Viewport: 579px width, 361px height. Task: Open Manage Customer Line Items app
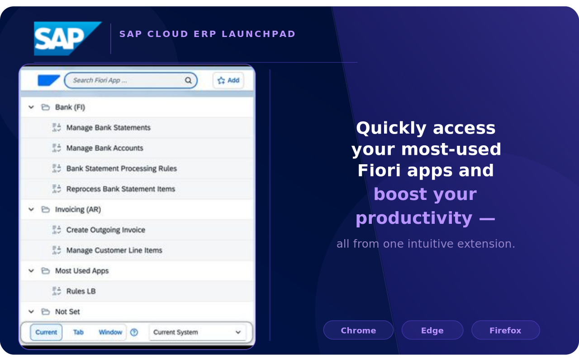[x=137, y=250]
